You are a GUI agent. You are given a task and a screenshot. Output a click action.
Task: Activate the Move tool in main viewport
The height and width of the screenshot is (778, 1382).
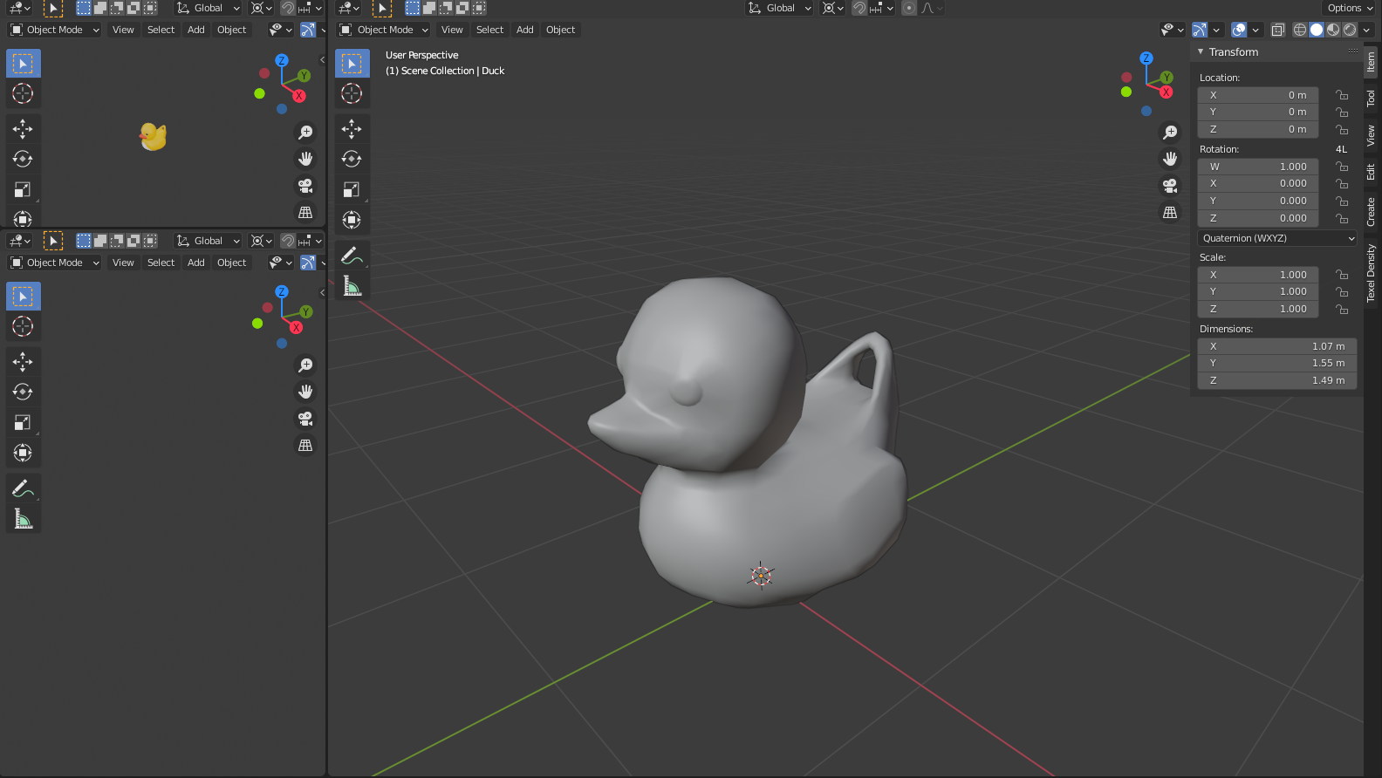point(352,129)
